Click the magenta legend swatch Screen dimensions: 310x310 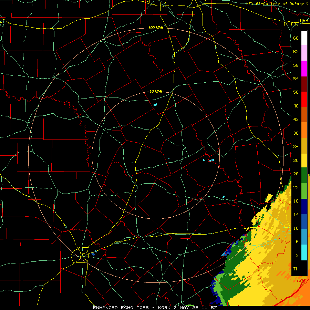[x=304, y=69]
